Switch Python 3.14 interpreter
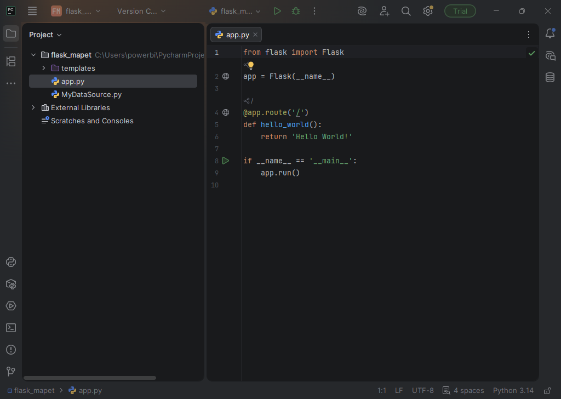Viewport: 561px width, 399px height. pos(513,390)
